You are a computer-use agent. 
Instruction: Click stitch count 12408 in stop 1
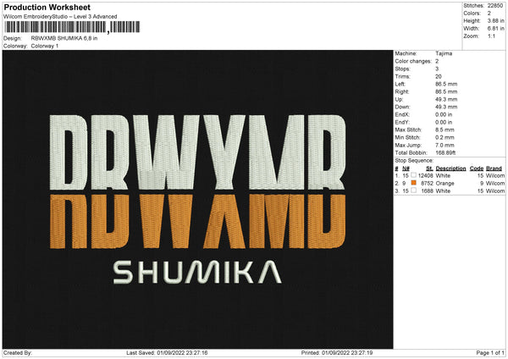425,175
